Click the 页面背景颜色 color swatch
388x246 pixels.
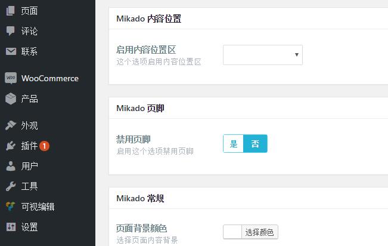[232, 232]
